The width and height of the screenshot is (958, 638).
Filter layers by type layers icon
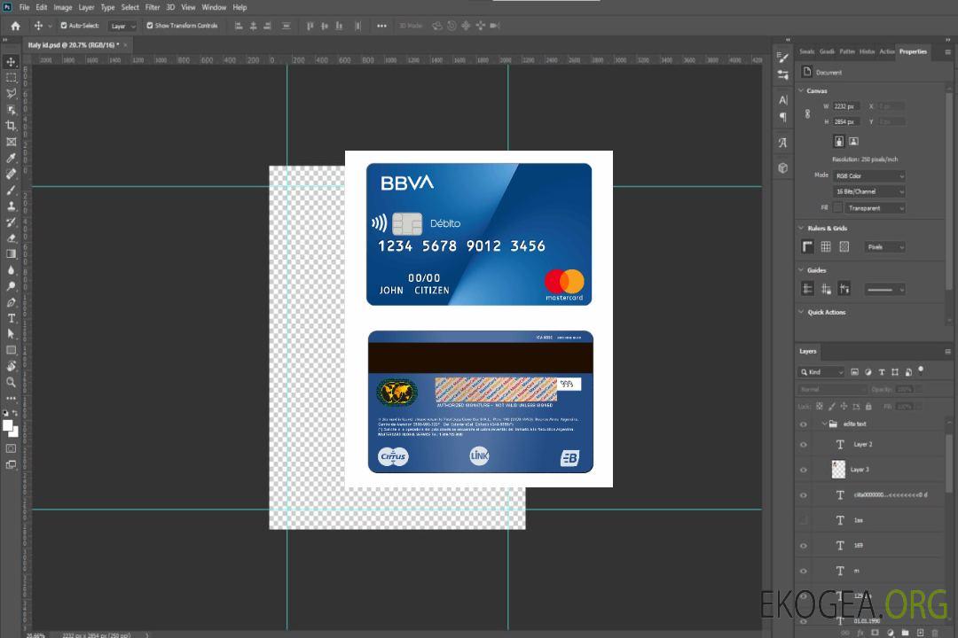pyautogui.click(x=882, y=372)
